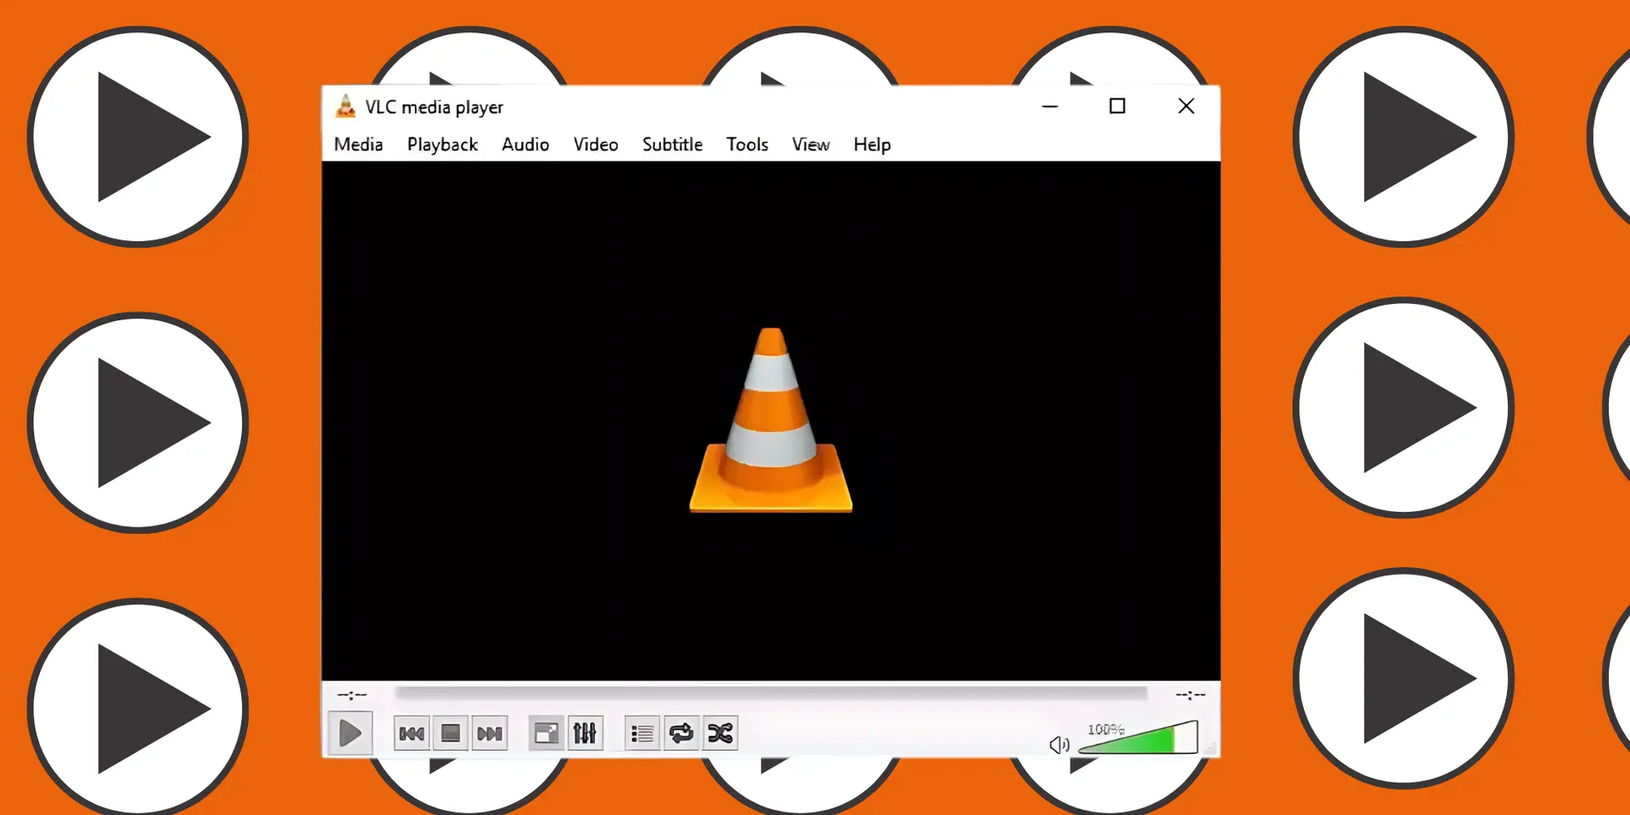Enable random shuffle playback
Viewport: 1630px width, 815px height.
(x=719, y=732)
